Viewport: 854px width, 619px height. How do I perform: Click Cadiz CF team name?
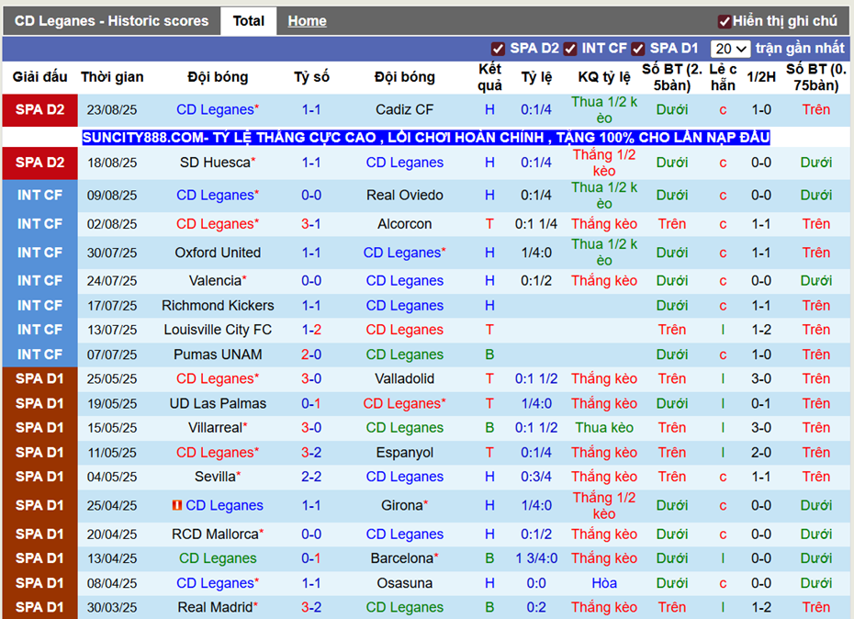click(x=405, y=109)
